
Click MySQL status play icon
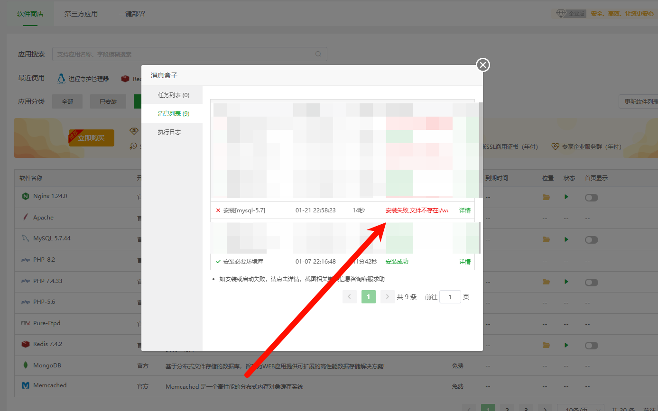coord(566,239)
